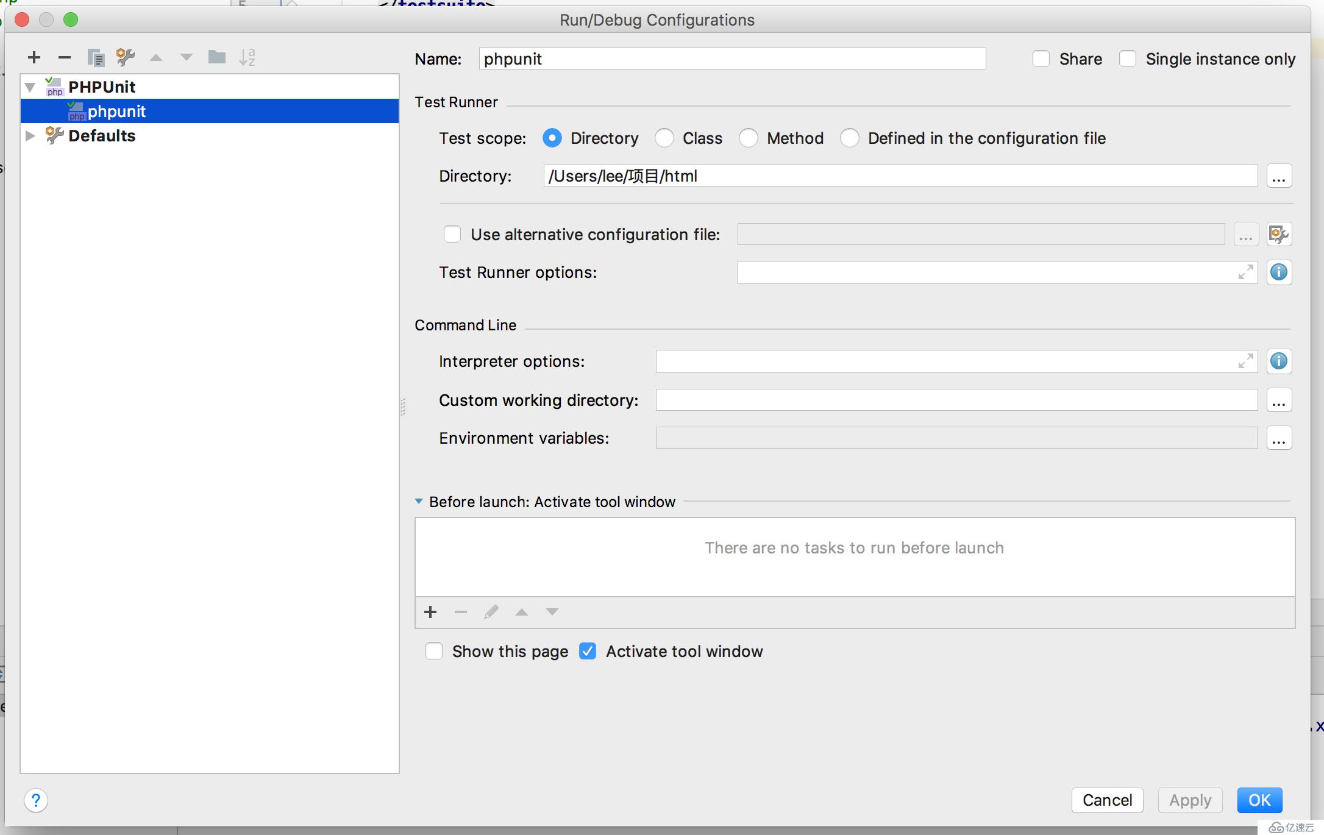1324x835 pixels.
Task: Open PHPUnit settings next to the configuration file field
Action: click(1279, 235)
